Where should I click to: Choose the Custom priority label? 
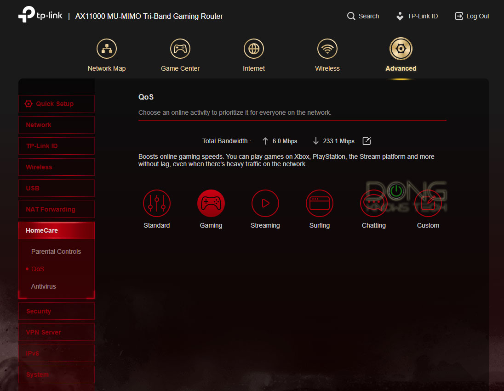click(428, 225)
